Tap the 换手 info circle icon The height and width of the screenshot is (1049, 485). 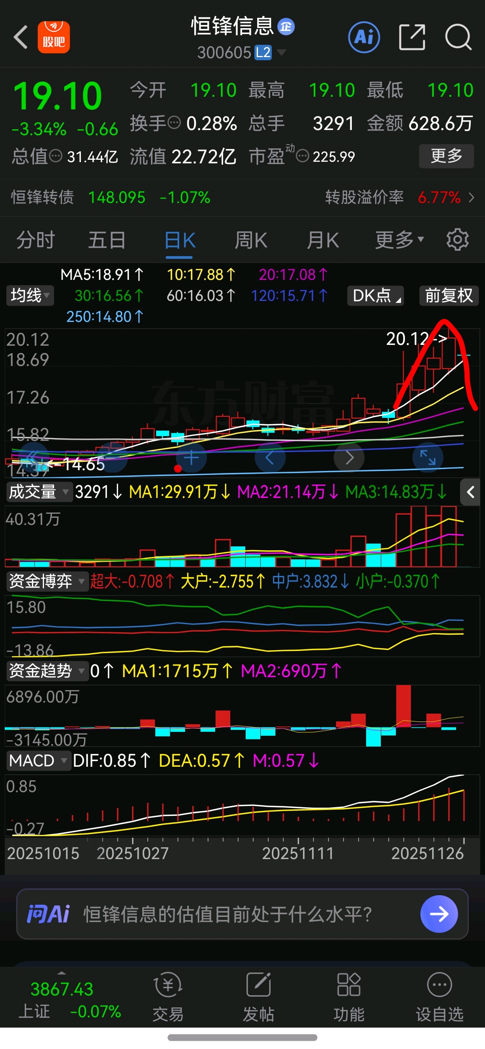click(174, 123)
